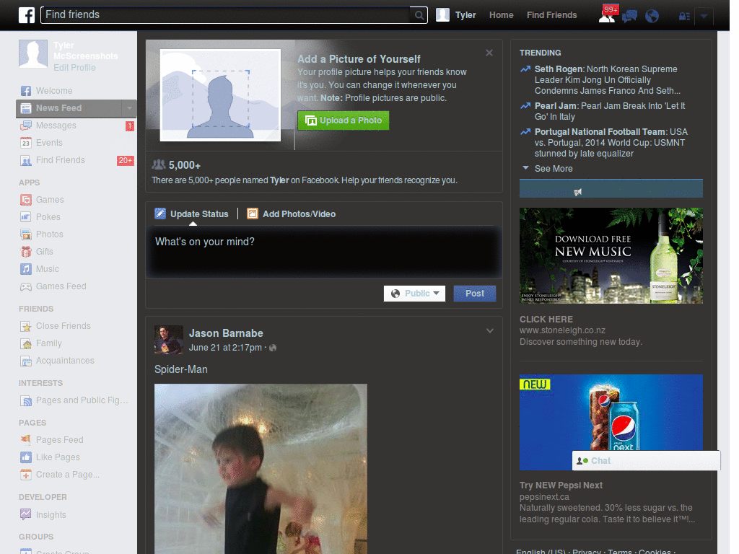Open the notifications globe icon
Screen dimensions: 739x554
click(652, 17)
